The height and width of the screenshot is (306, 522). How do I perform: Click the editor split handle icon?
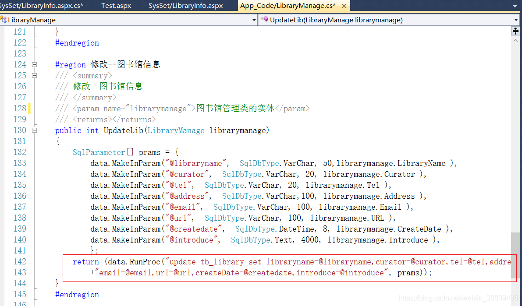tap(515, 31)
